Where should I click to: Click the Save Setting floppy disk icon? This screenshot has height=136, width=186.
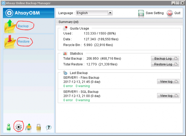[141, 13]
